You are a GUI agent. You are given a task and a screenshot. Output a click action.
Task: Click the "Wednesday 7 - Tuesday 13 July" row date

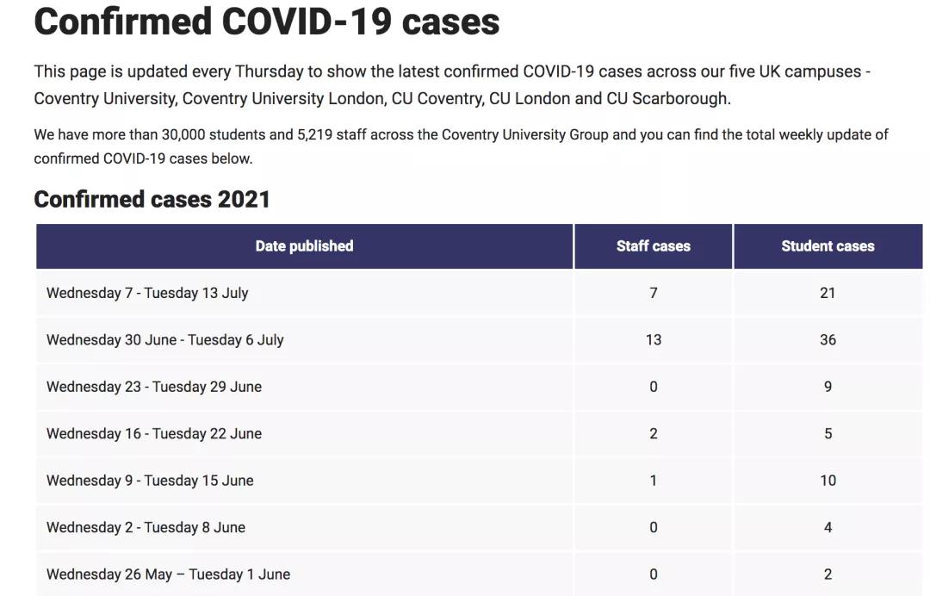[x=147, y=293]
